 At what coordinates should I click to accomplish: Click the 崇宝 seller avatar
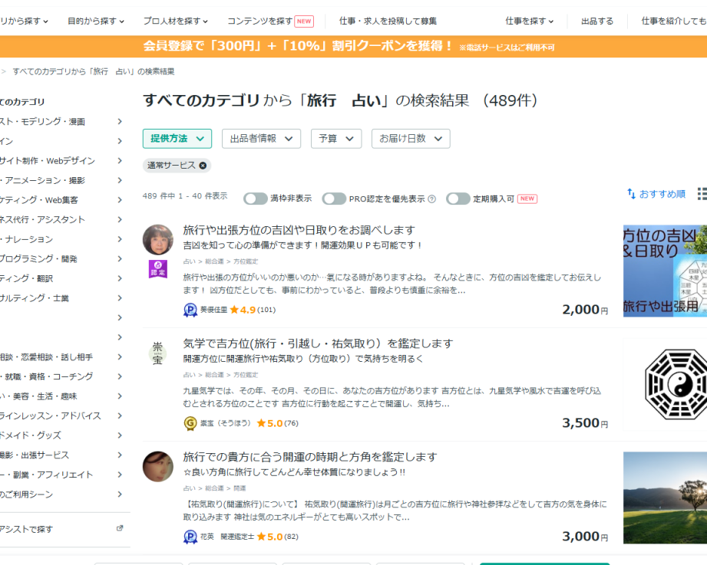[x=157, y=353]
